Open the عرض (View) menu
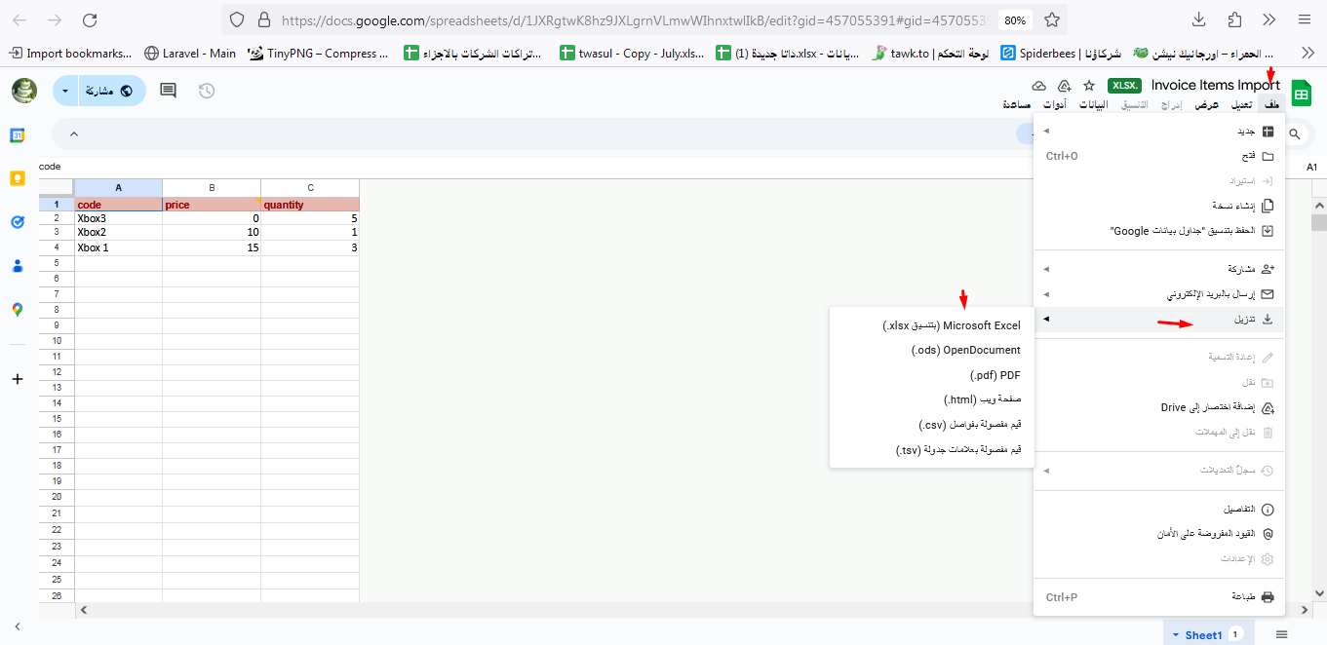Image resolution: width=1327 pixels, height=645 pixels. [x=1208, y=104]
